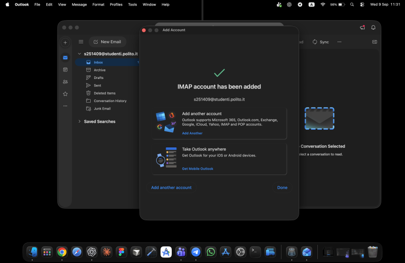Click the plus button in Outlook's left rail
This screenshot has height=263, width=405.
(x=65, y=43)
